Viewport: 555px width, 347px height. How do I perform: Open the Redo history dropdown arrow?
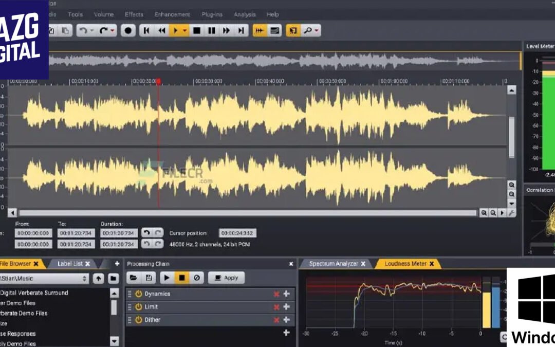tap(113, 31)
